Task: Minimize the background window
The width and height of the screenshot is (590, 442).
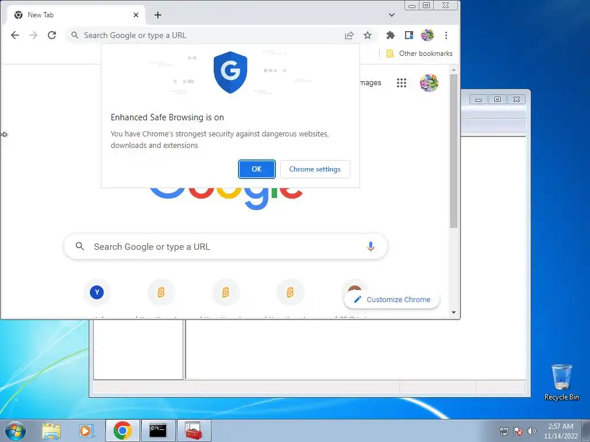Action: pyautogui.click(x=479, y=99)
